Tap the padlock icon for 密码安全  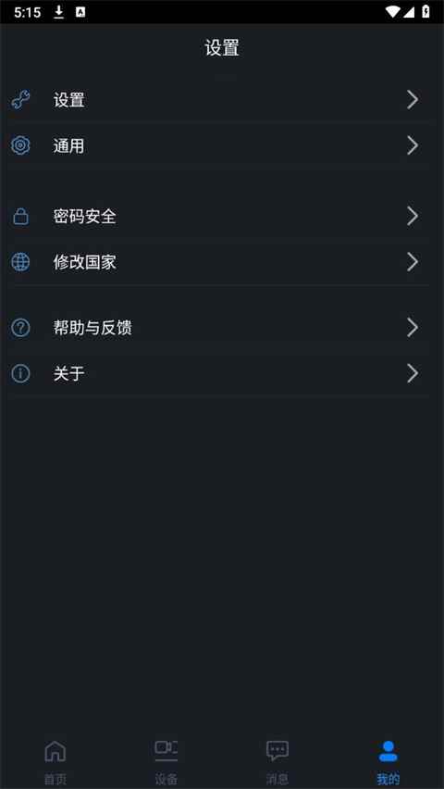coord(20,217)
